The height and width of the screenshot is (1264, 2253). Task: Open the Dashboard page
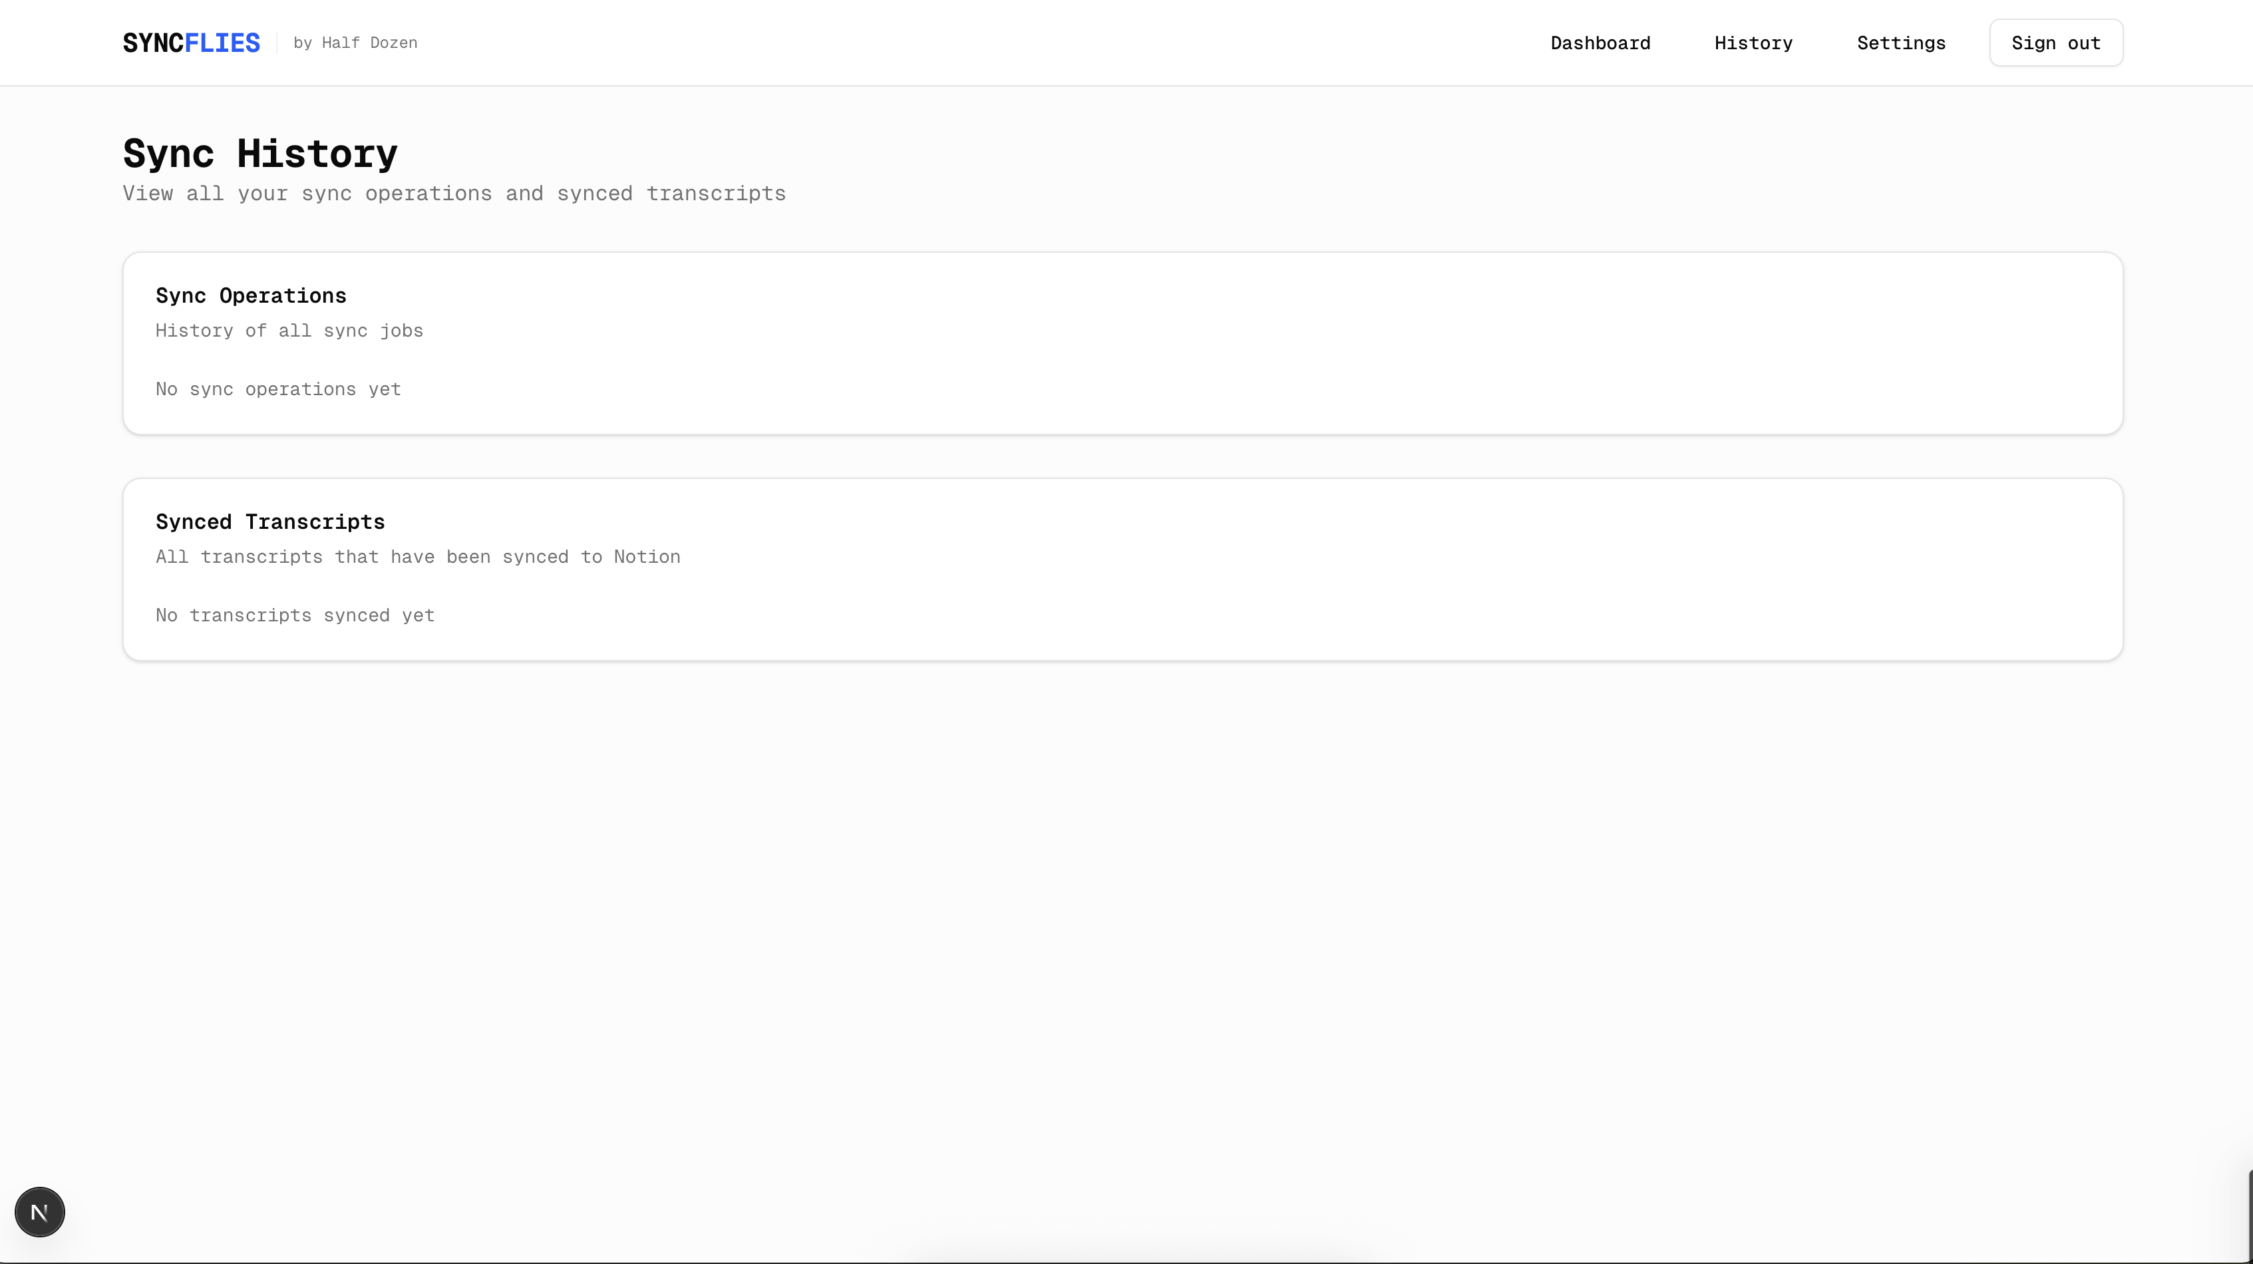[x=1600, y=43]
